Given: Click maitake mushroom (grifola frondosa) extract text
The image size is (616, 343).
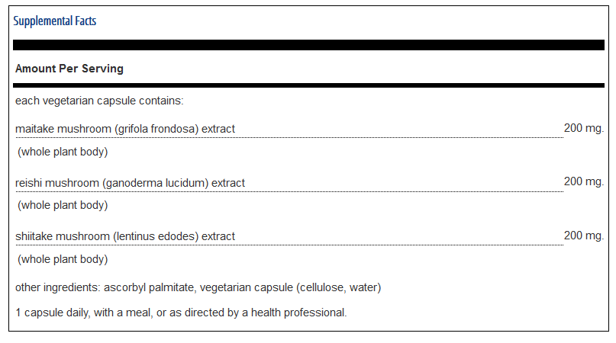Looking at the screenshot, I should [125, 129].
